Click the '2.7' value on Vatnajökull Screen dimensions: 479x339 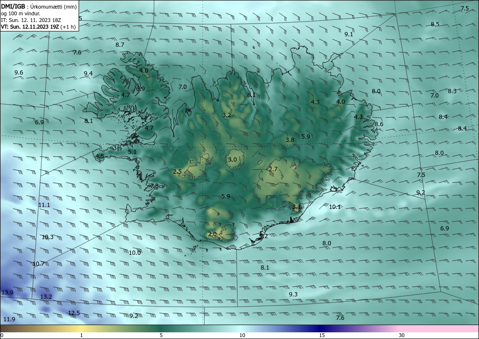pos(273,169)
